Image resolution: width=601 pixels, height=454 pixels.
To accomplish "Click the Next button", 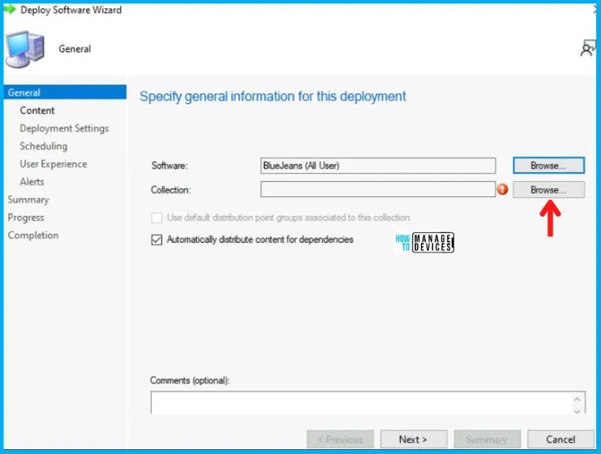I will pos(414,439).
